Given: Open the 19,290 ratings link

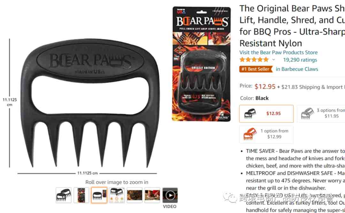Looking at the screenshot, I should point(300,60).
